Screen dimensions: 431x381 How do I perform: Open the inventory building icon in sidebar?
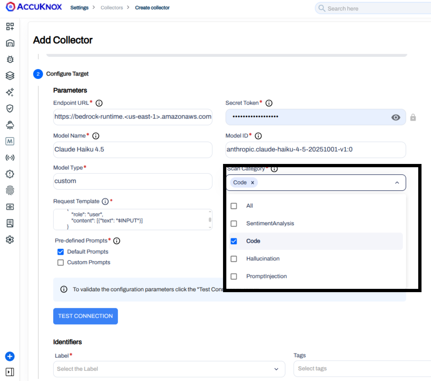10,43
